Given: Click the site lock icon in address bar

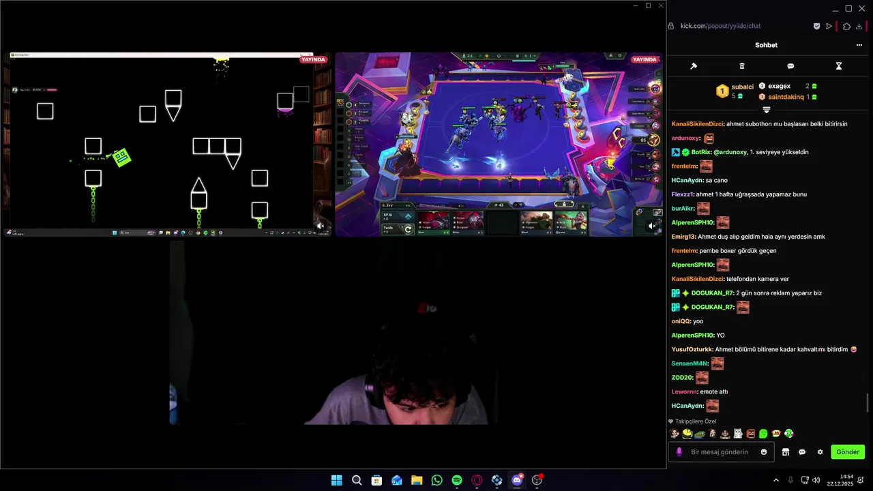Looking at the screenshot, I should pyautogui.click(x=672, y=26).
